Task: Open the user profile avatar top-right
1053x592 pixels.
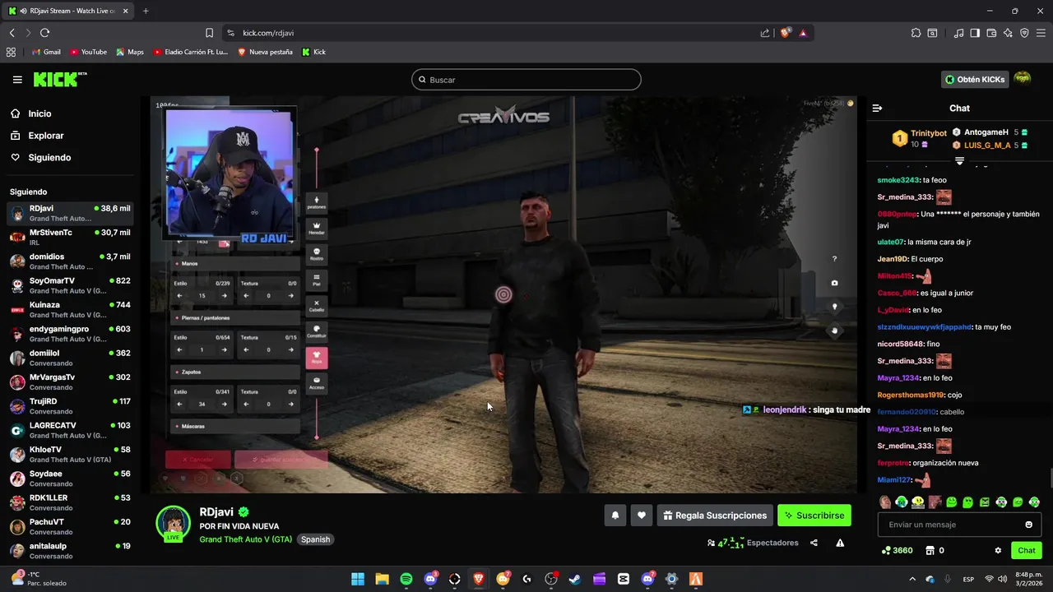Action: tap(1023, 79)
